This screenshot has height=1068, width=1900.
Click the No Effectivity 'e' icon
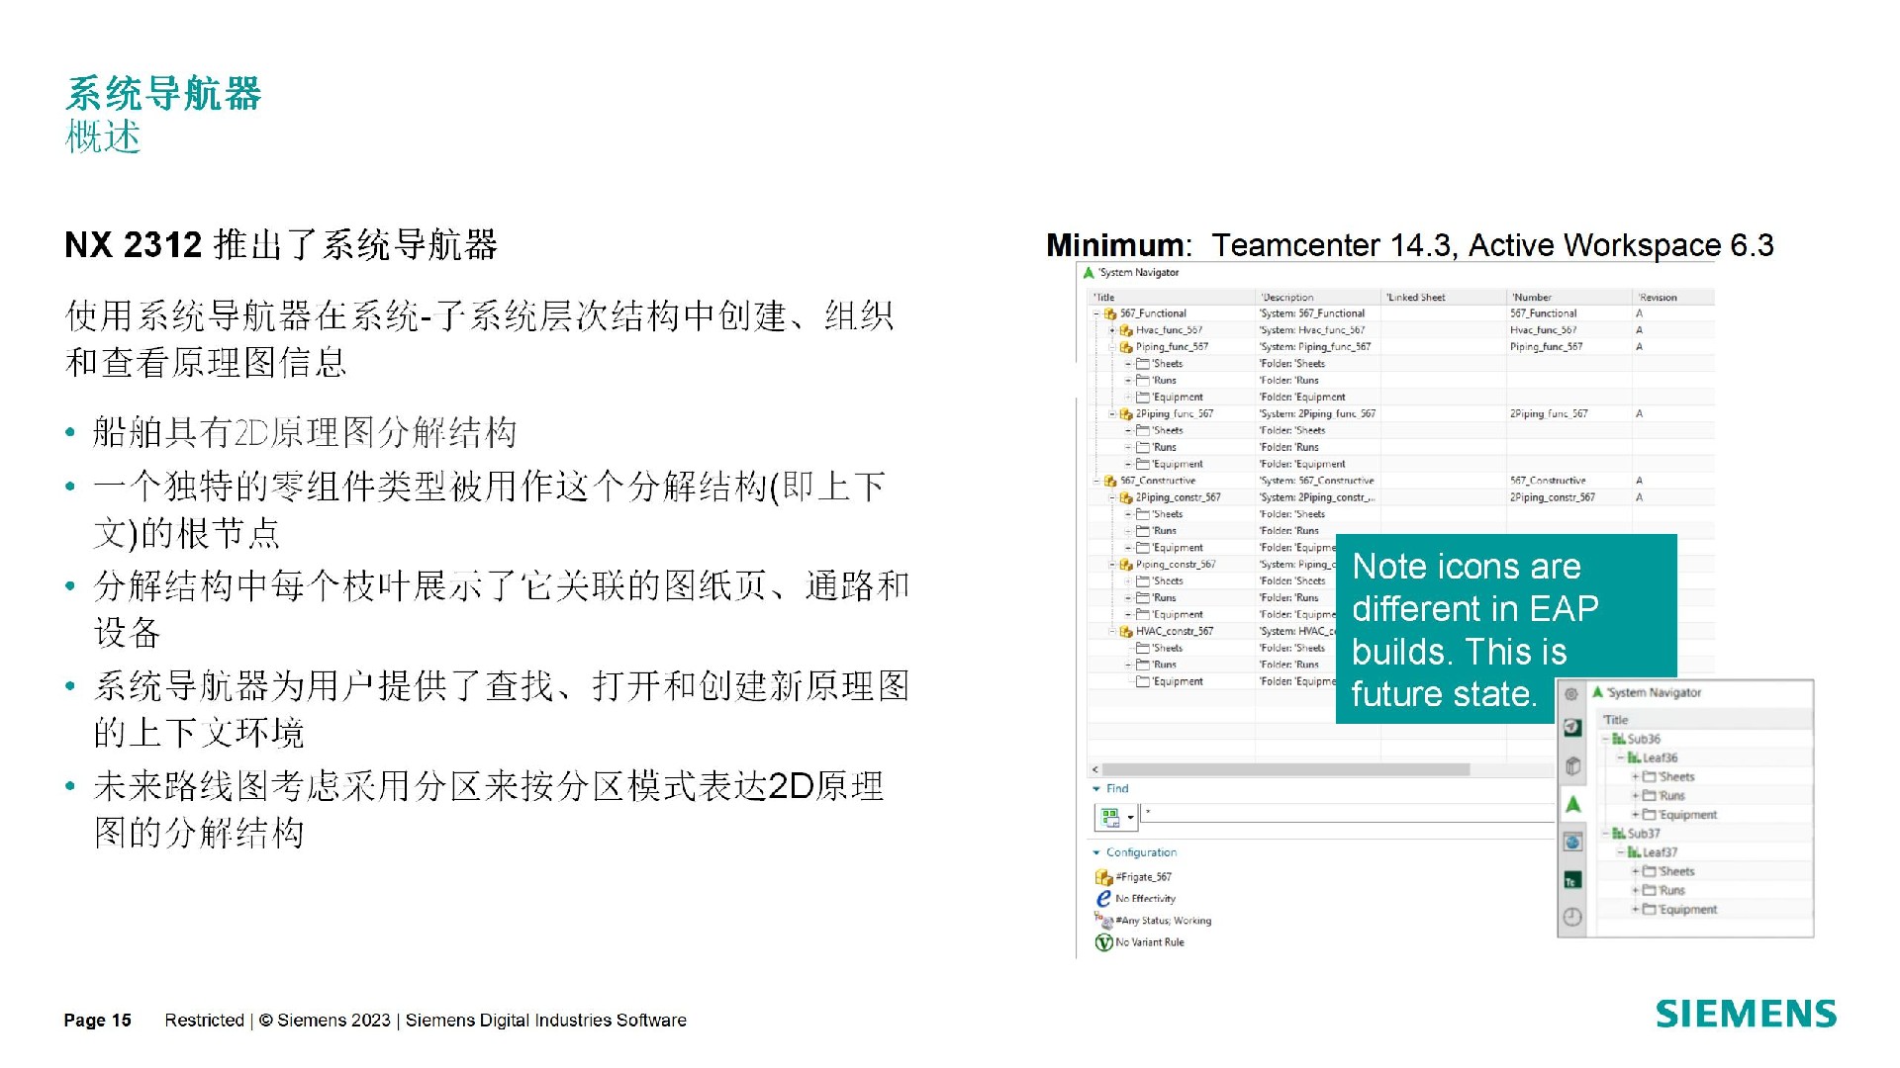[x=1104, y=898]
